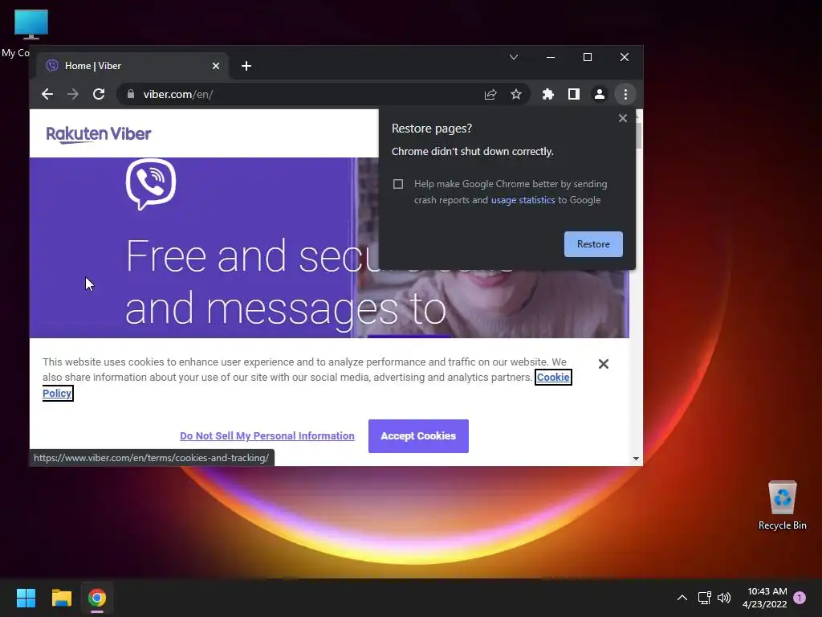
Task: Close the Chrome window
Action: 625,57
